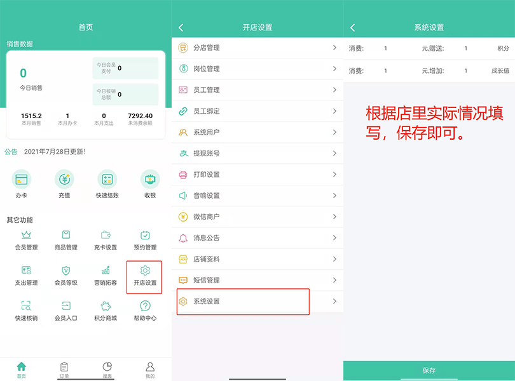
Task: Tap the 营销拓客 marketing icon
Action: pos(106,271)
